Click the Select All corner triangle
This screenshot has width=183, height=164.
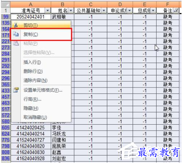pyautogui.click(x=6, y=5)
